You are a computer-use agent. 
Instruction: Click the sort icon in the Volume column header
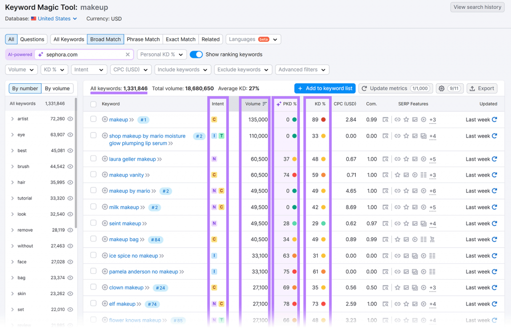(264, 104)
